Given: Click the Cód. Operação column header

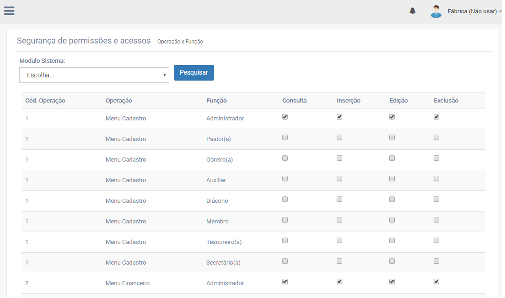Looking at the screenshot, I should [45, 101].
